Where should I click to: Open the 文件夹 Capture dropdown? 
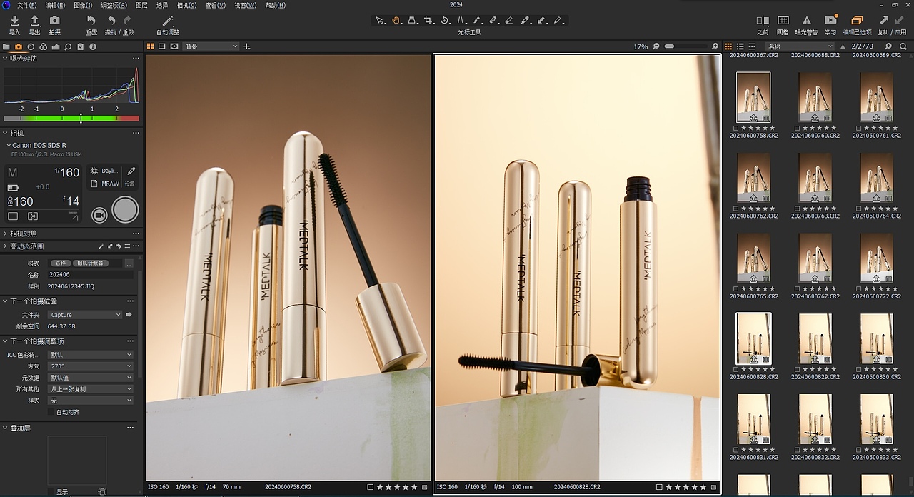[85, 315]
